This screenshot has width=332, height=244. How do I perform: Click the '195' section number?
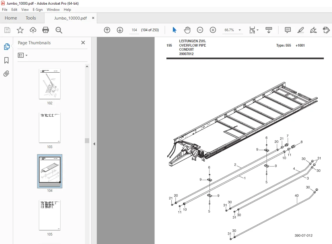point(169,45)
